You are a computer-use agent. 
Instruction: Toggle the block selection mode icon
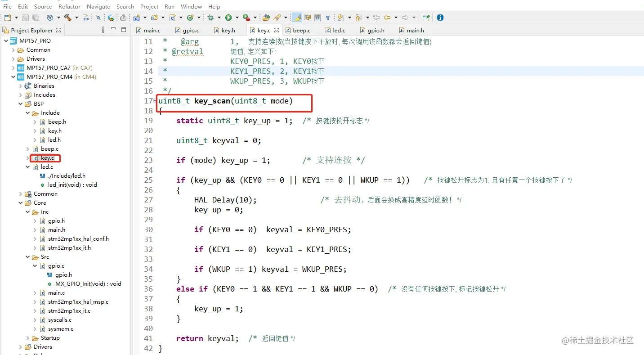coord(318,18)
